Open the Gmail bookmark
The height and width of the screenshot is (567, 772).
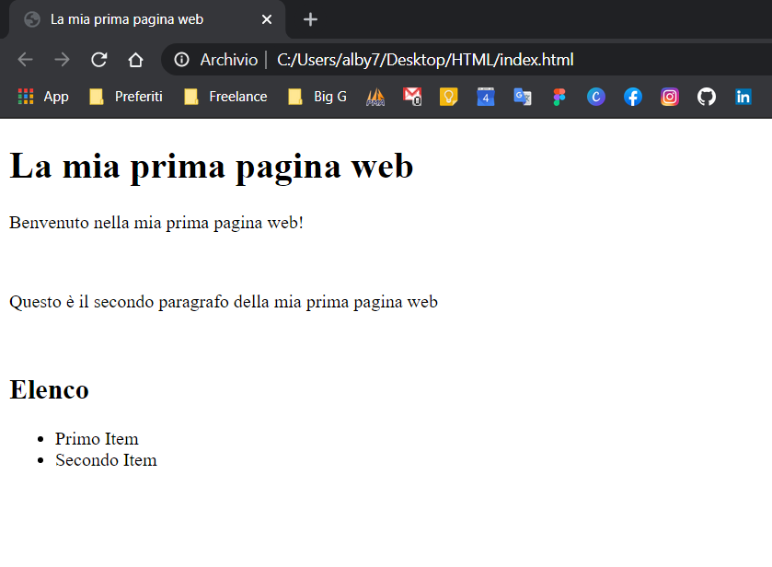point(411,97)
